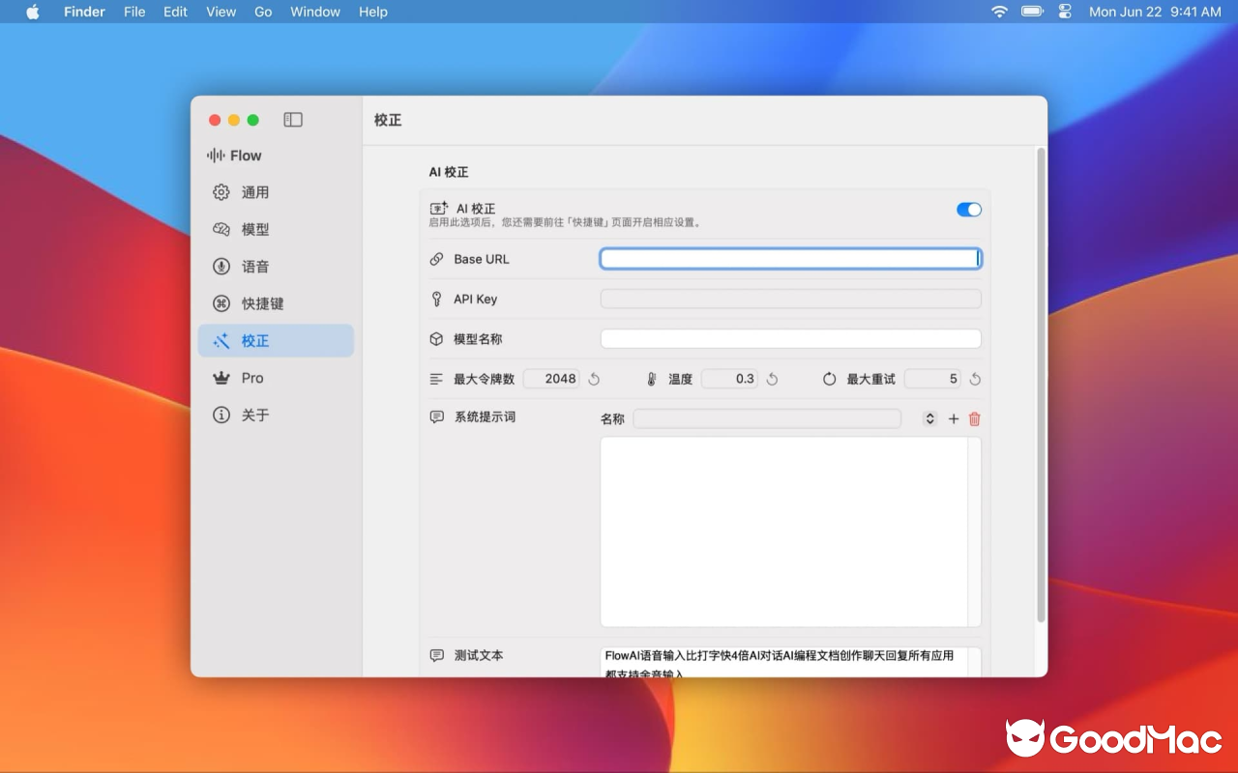Open the Go menu
This screenshot has height=773, width=1238.
coord(263,12)
